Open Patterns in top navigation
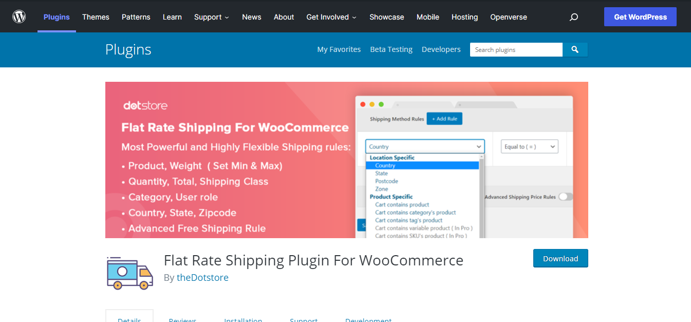The image size is (691, 322). 136,17
